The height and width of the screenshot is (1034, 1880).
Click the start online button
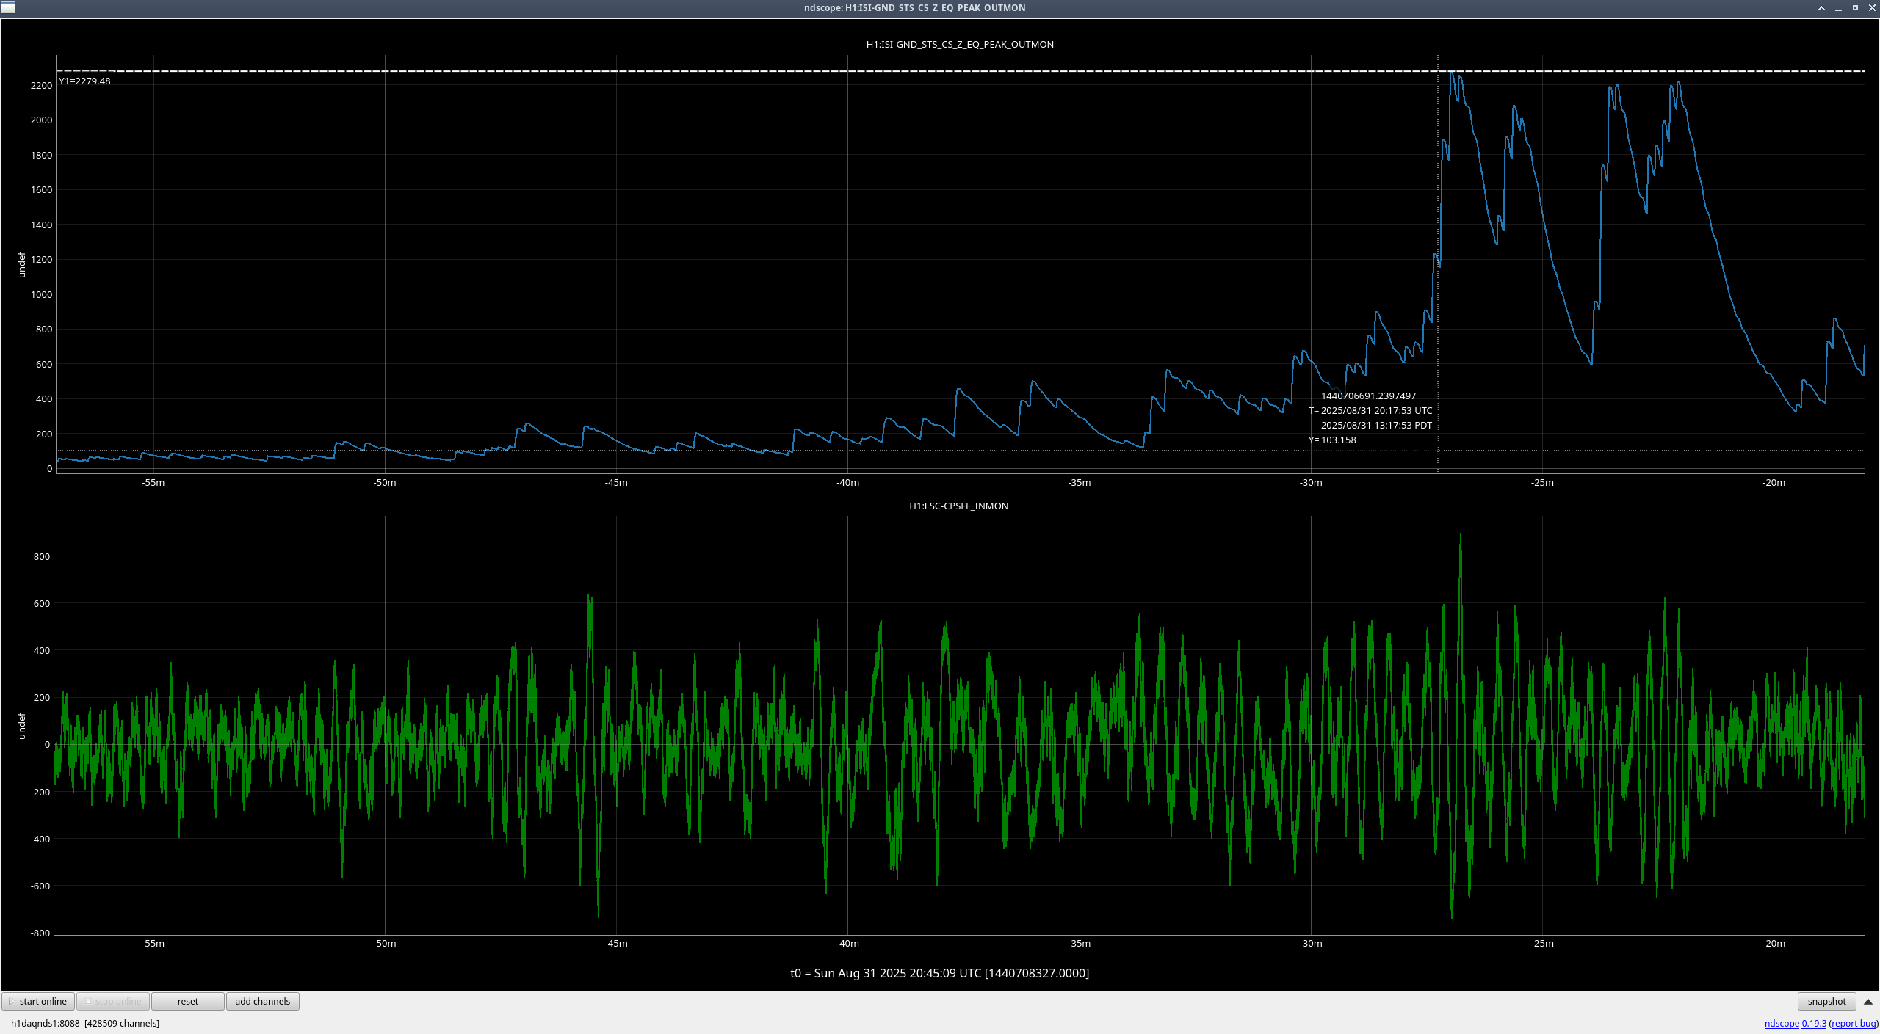coord(38,1001)
